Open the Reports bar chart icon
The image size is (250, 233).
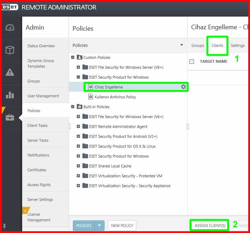pos(10,95)
